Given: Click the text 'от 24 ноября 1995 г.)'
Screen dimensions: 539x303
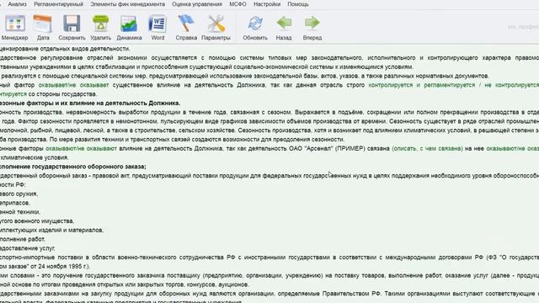Looking at the screenshot, I should tap(61, 266).
